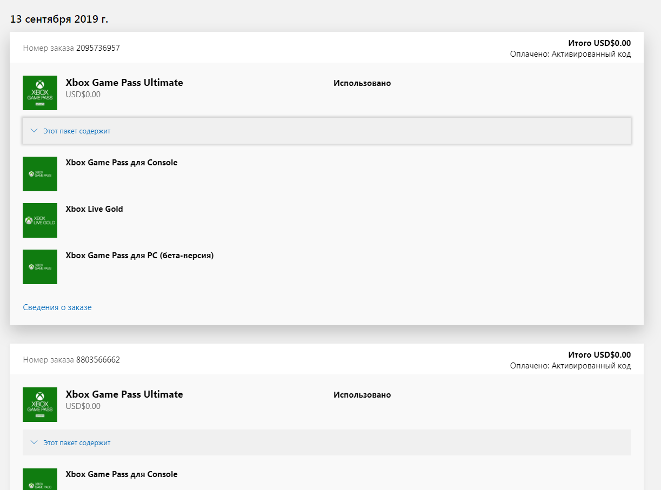Click Xbox Game Pass для Console icon in second order
The height and width of the screenshot is (490, 661).
40,479
